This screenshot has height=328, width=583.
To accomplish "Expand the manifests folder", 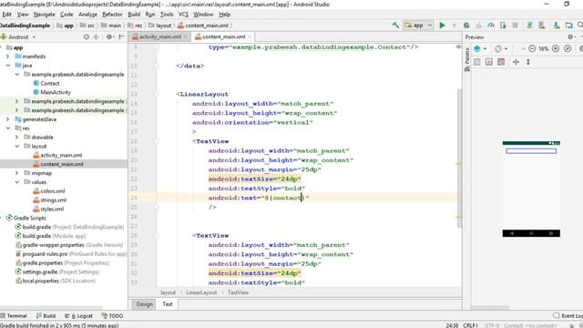I will (x=7, y=56).
